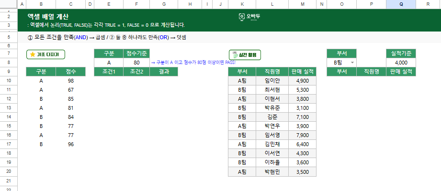The image size is (441, 191).
Task: Select sales value 7,100
Action: pyautogui.click(x=302, y=117)
